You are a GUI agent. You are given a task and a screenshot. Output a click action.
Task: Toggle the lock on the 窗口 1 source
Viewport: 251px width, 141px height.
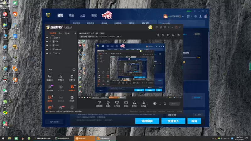(50, 53)
